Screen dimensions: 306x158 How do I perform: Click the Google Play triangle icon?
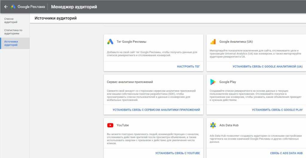pyautogui.click(x=213, y=82)
